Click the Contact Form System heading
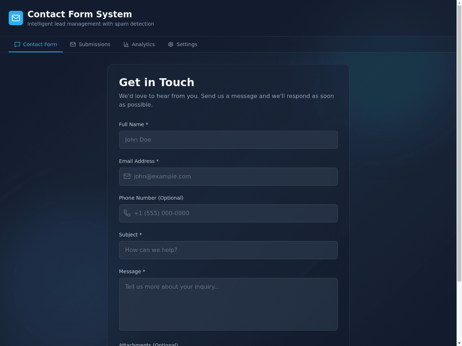 coord(80,14)
